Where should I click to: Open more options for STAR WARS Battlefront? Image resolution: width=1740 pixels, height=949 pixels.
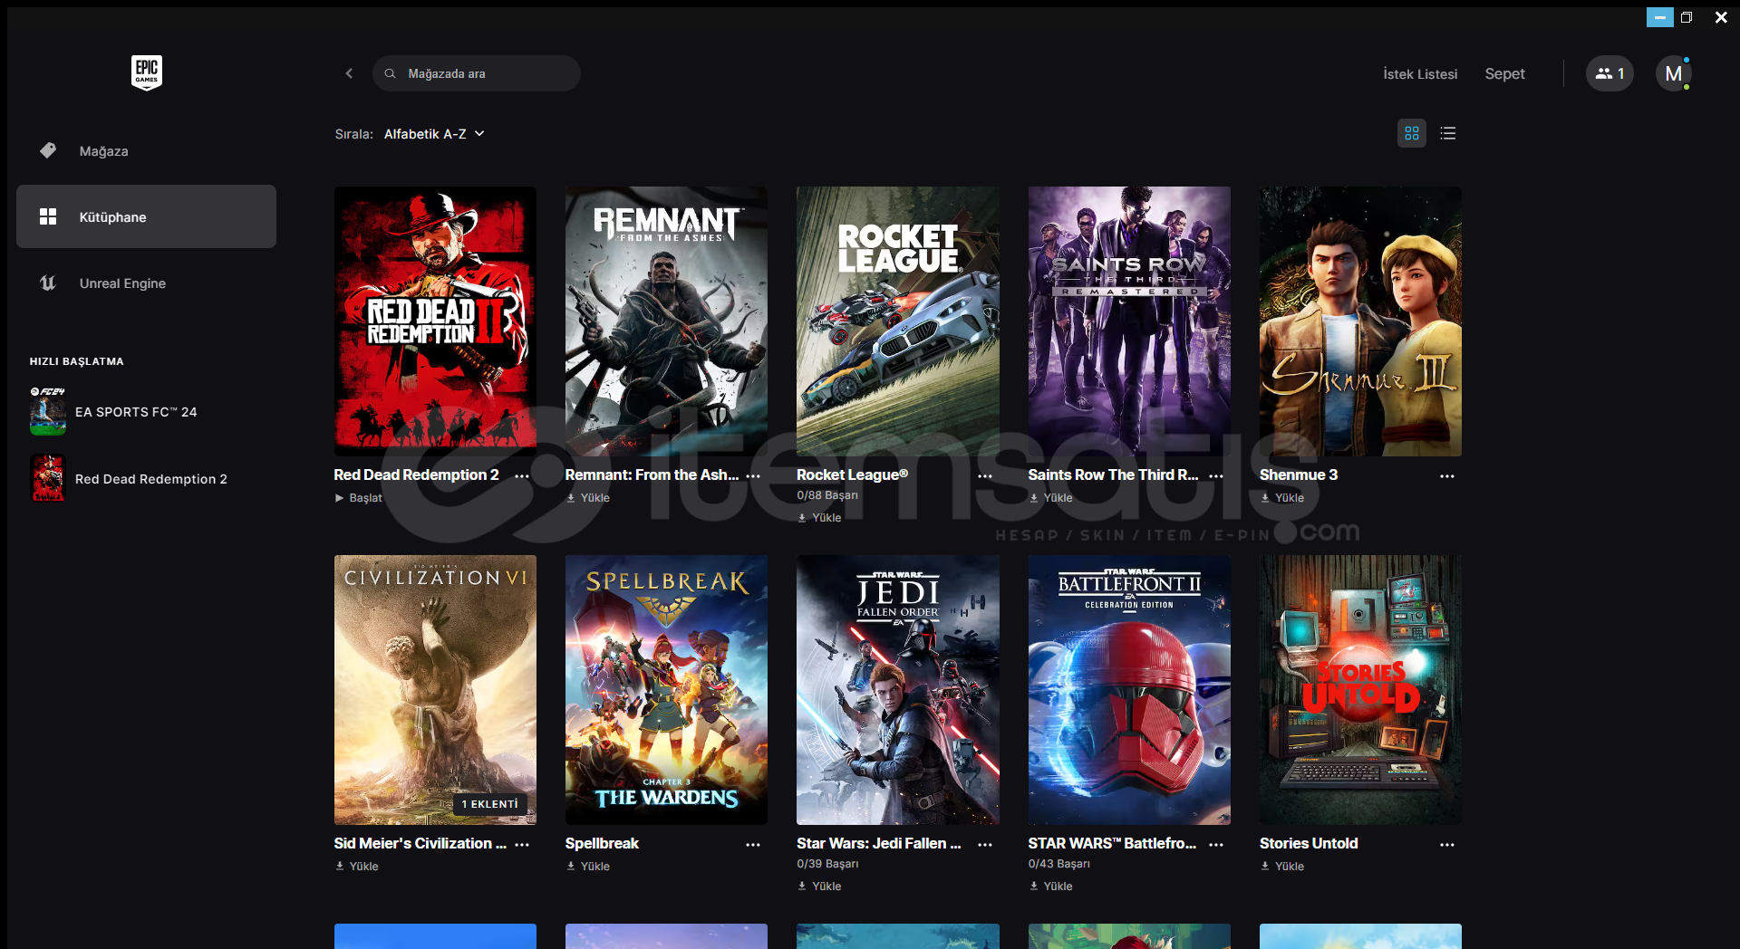[x=1216, y=844]
